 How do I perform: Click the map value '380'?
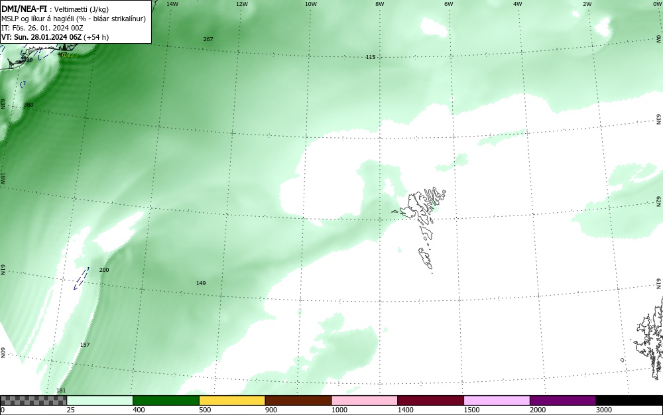[x=29, y=105]
